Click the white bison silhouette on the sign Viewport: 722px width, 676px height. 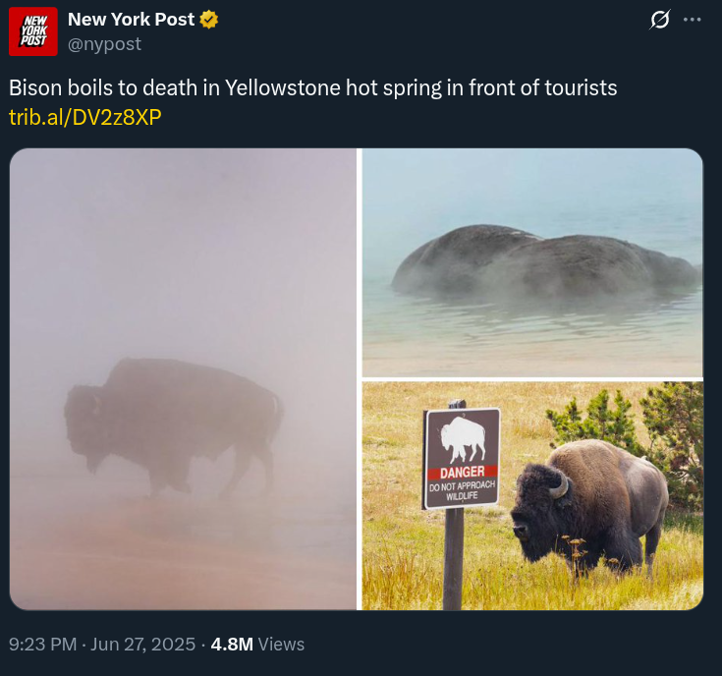463,439
